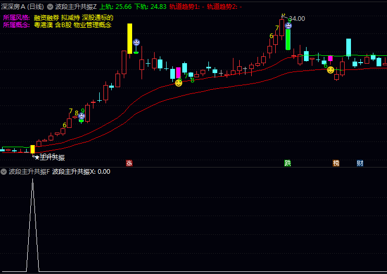The height and width of the screenshot is (274, 387).
Task: Click the sad face beside the tall yellow bar
Action: click(136, 42)
